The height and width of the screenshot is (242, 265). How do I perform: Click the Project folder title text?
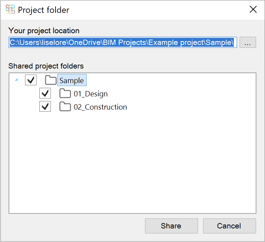click(44, 10)
